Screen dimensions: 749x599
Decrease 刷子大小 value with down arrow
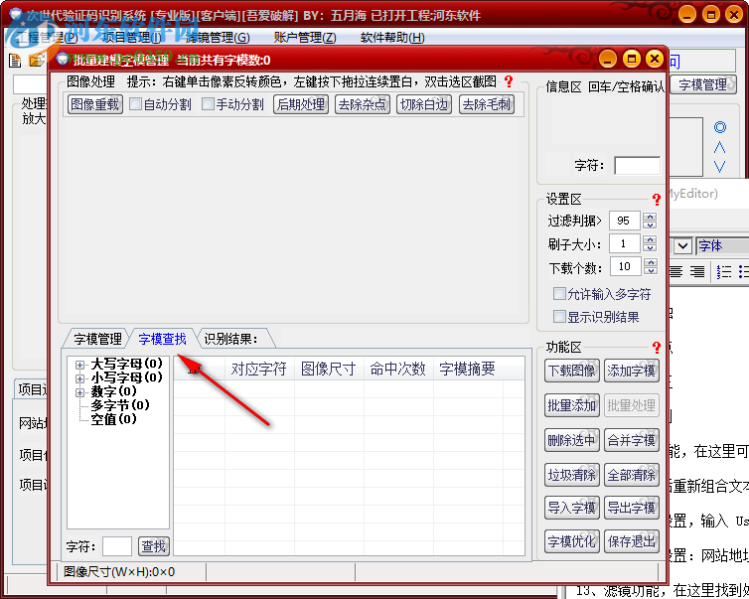tap(650, 248)
